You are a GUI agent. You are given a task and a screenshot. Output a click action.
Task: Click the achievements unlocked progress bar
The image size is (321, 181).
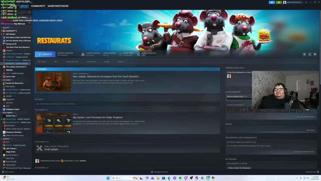pos(239,99)
